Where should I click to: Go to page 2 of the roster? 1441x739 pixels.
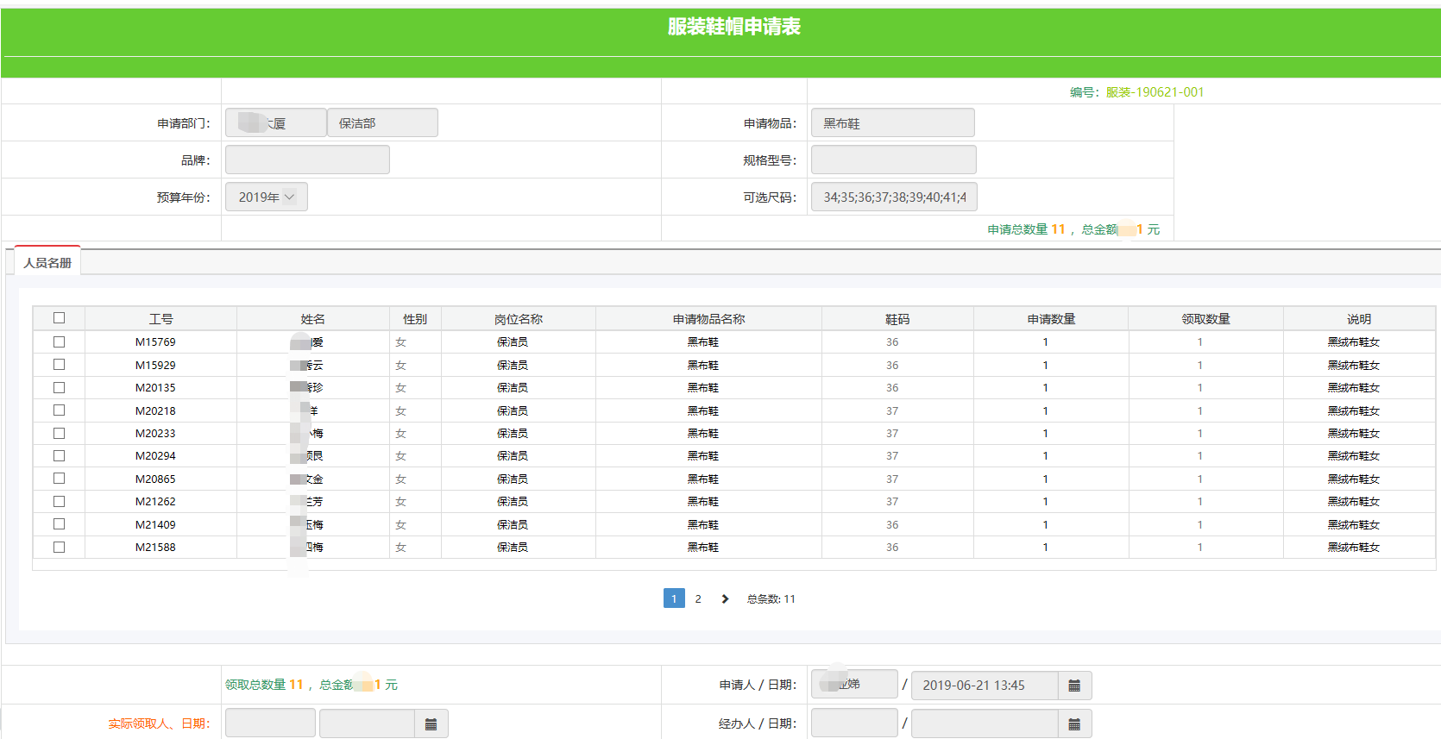698,598
